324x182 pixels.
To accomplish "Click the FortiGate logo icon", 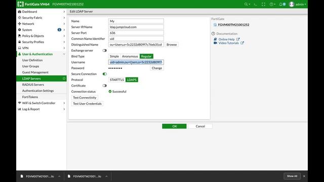I will point(20,4).
